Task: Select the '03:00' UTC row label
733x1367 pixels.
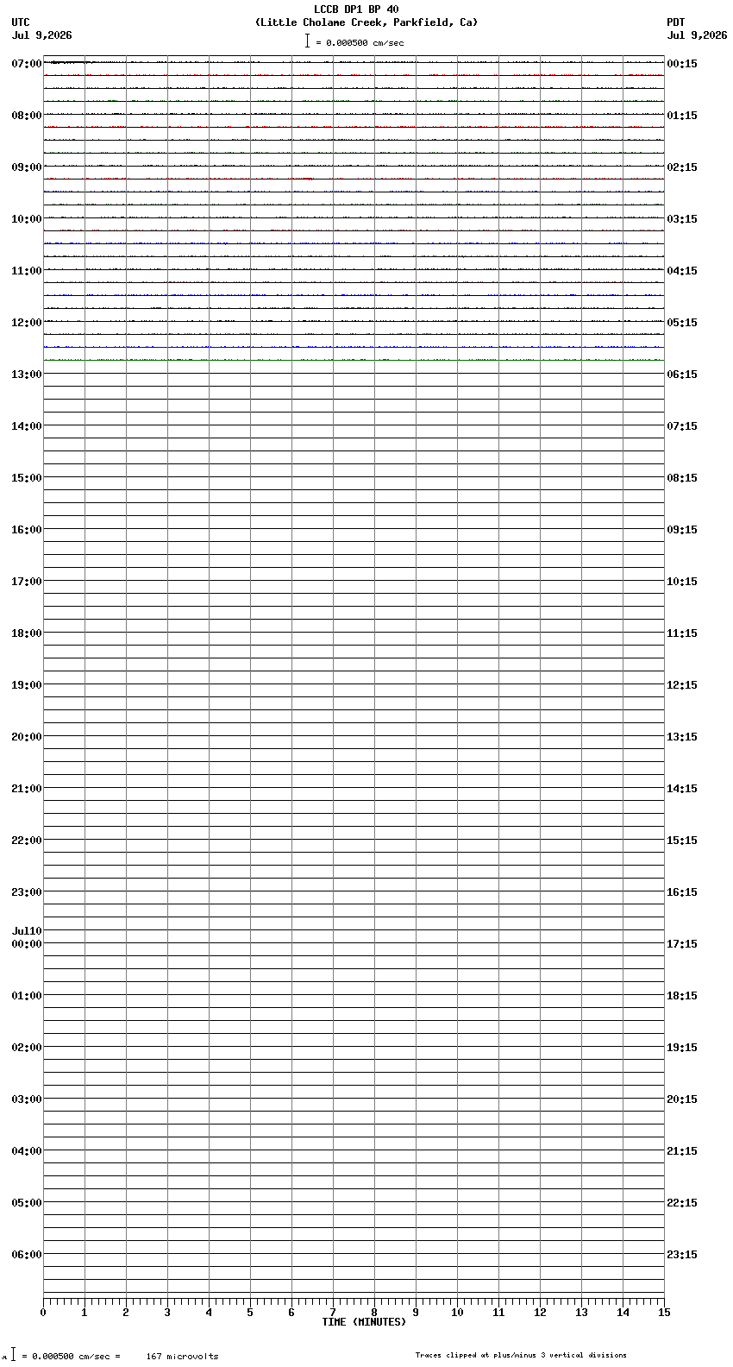Action: pos(27,1099)
